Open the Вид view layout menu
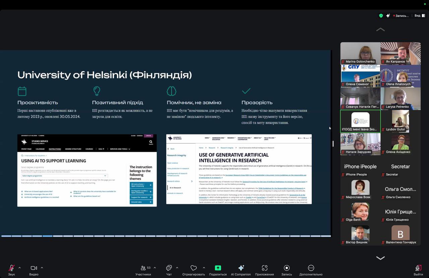Image resolution: width=429 pixels, height=278 pixels. click(420, 15)
